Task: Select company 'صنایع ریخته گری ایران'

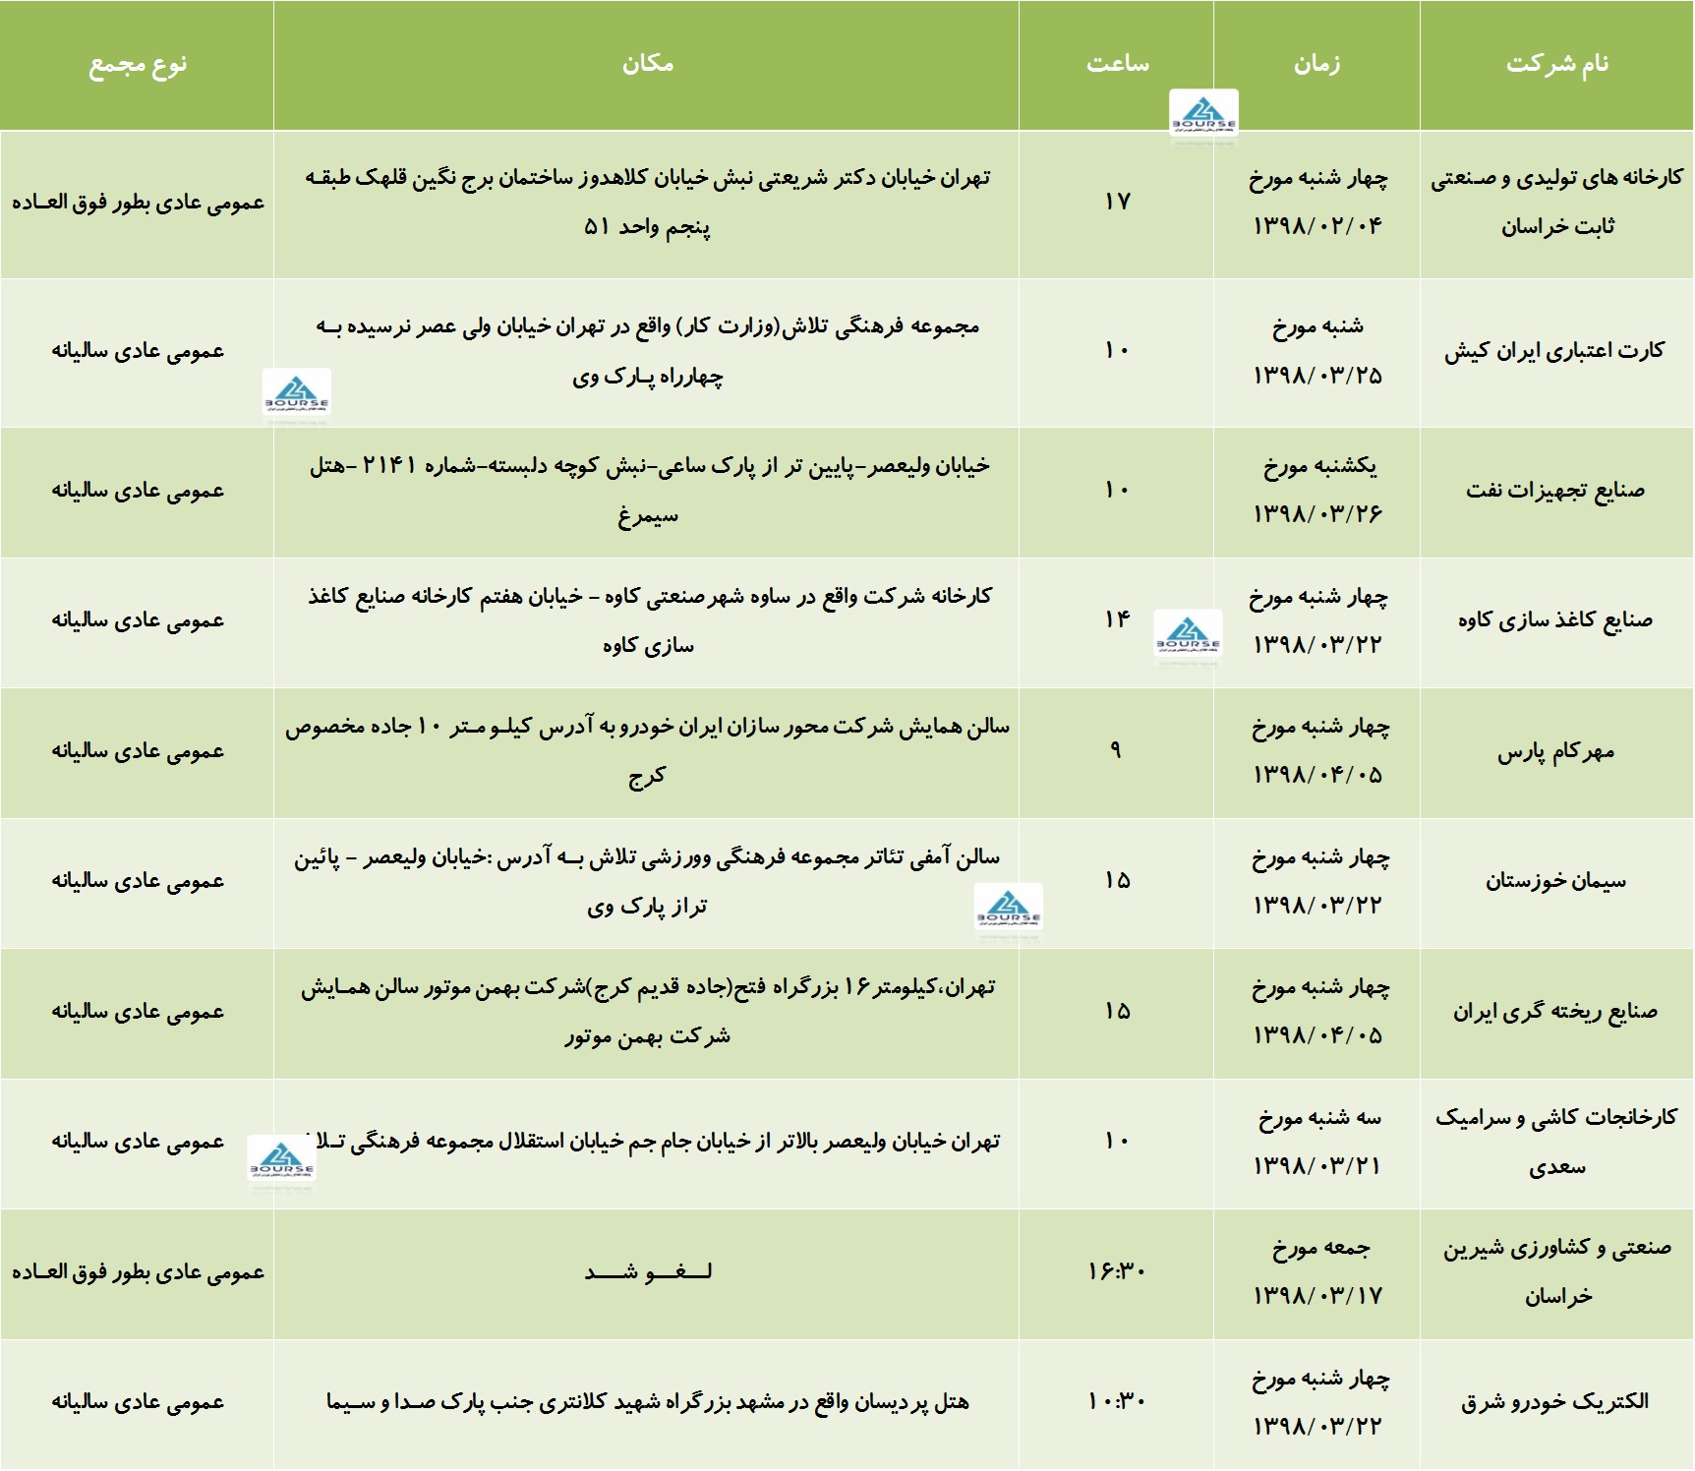Action: pos(1556,1012)
